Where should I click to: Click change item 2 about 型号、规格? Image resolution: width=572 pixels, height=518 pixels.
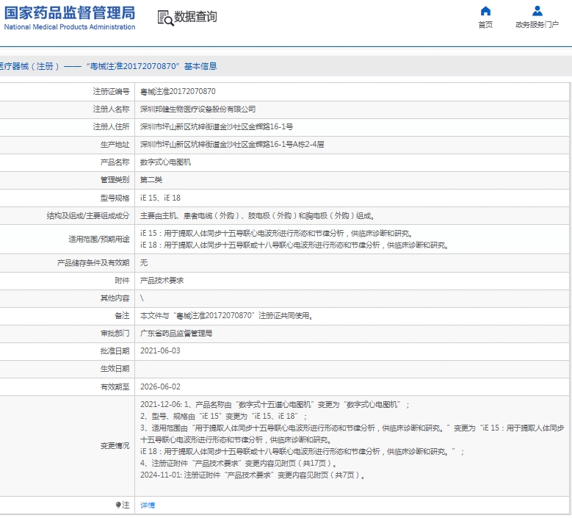click(224, 416)
